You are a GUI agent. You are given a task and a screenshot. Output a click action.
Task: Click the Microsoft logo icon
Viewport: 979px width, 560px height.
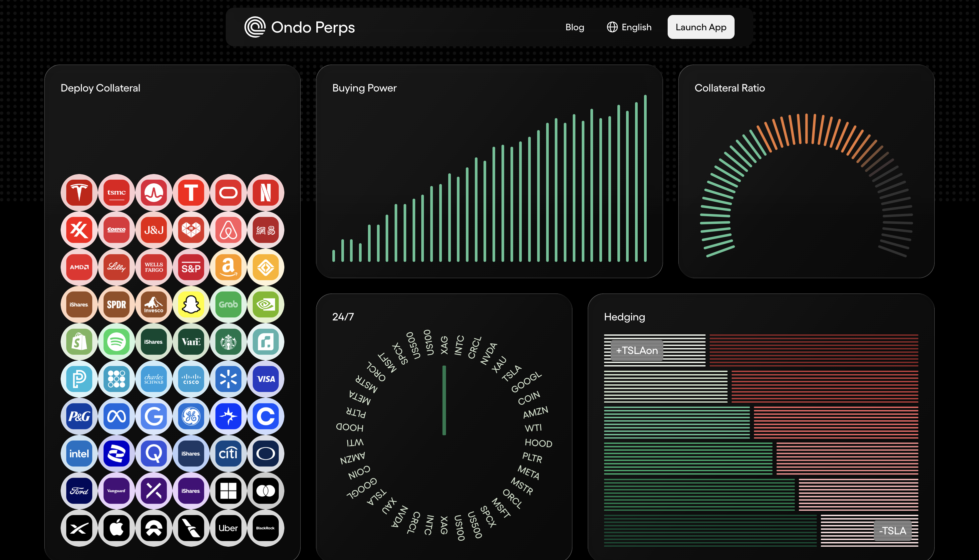(x=228, y=491)
